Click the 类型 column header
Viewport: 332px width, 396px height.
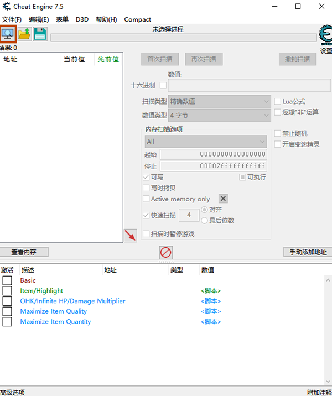click(184, 270)
